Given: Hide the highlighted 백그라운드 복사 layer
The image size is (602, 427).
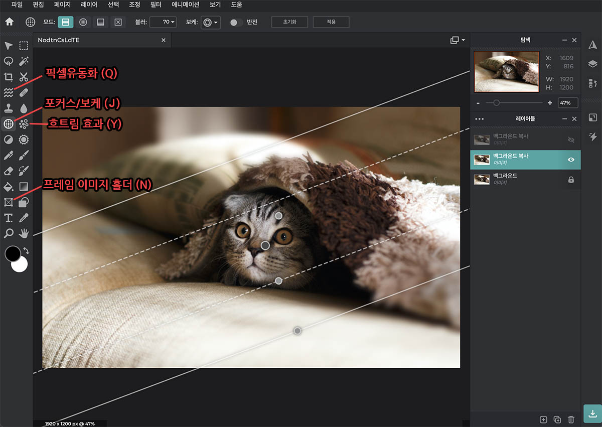Looking at the screenshot, I should tap(571, 160).
